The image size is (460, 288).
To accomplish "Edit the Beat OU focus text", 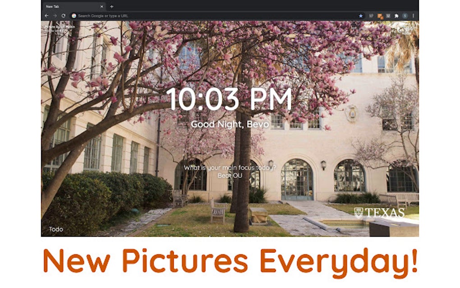I will pyautogui.click(x=230, y=176).
